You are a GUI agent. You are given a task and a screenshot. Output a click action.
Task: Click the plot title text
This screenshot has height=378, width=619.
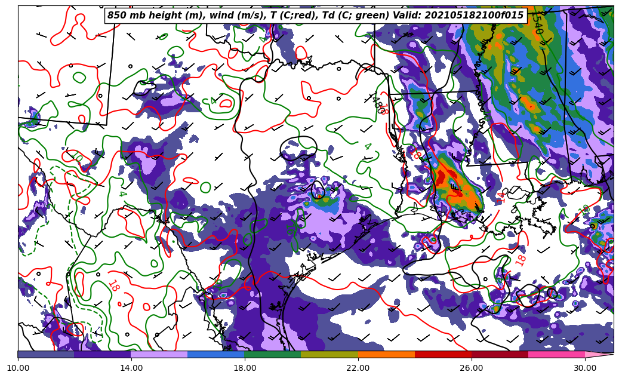pos(315,16)
